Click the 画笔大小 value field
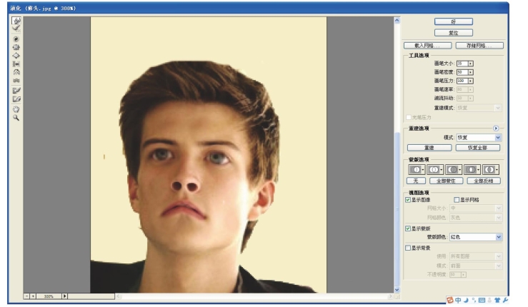This screenshot has height=307, width=528. [462, 64]
